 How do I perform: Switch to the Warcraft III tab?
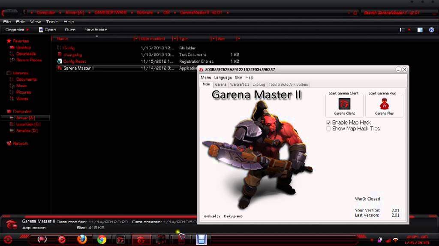click(x=239, y=85)
